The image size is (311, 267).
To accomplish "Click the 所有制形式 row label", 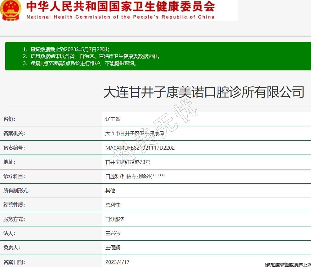I will (x=17, y=190).
